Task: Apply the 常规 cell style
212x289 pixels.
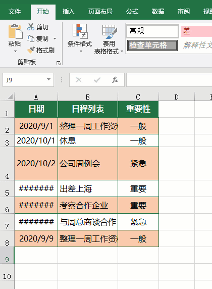Action: 152,31
